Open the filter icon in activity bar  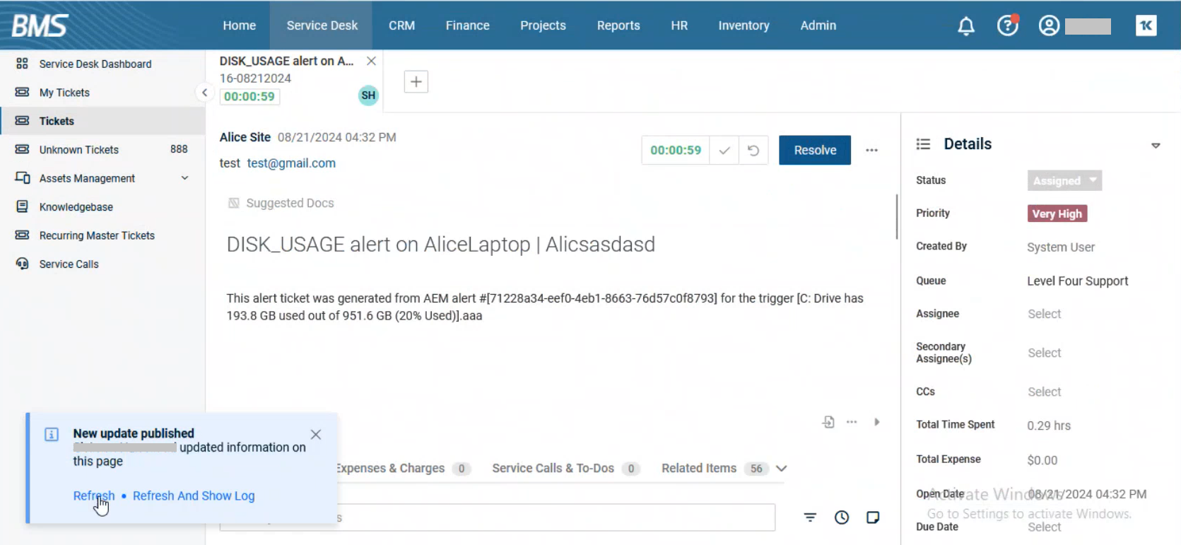810,517
